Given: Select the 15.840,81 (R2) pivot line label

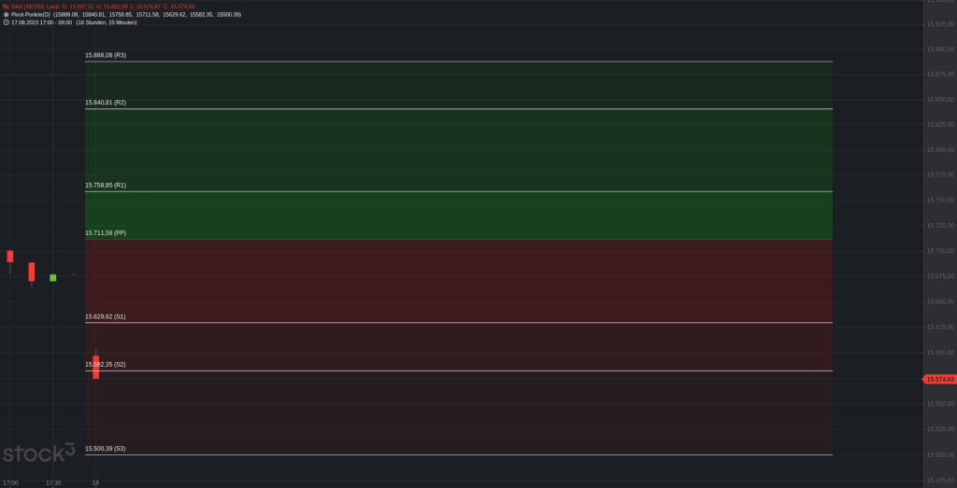Looking at the screenshot, I should (x=106, y=103).
